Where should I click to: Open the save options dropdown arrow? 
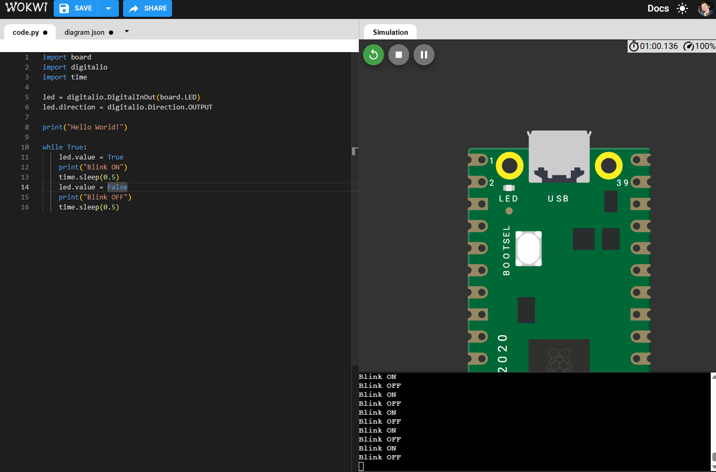[107, 8]
